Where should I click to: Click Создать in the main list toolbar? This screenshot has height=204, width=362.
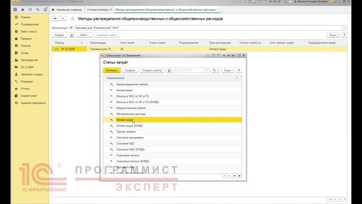[59, 35]
